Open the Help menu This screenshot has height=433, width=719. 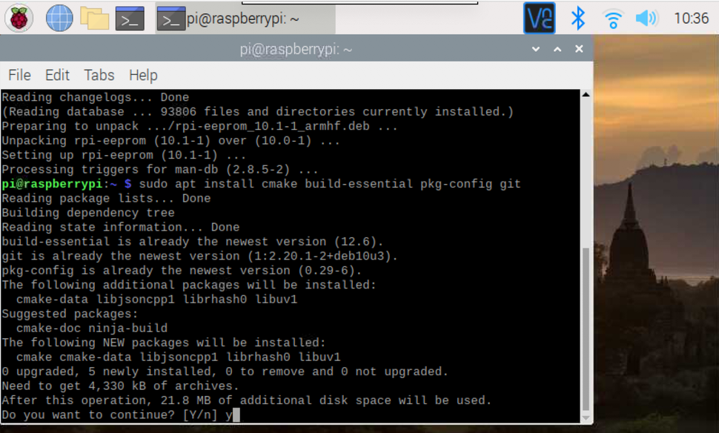143,75
